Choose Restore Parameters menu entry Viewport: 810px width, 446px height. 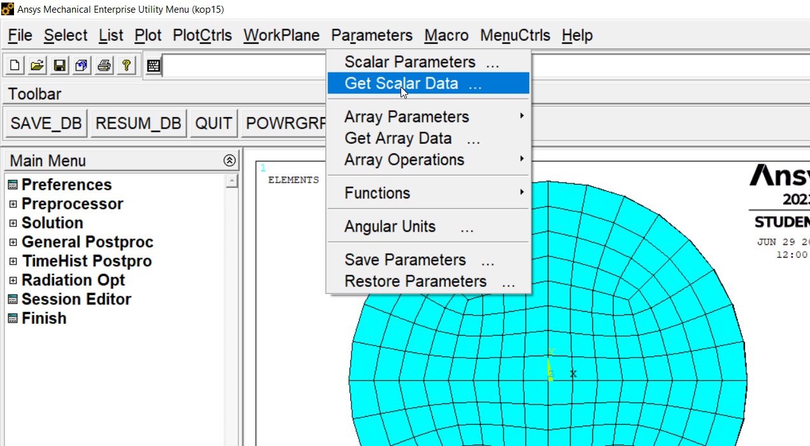pyautogui.click(x=429, y=281)
